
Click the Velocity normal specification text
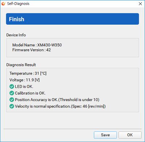60,106
